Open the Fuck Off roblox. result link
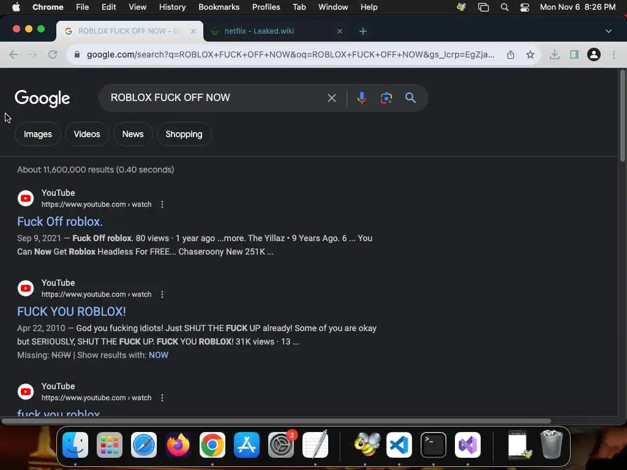 click(60, 222)
